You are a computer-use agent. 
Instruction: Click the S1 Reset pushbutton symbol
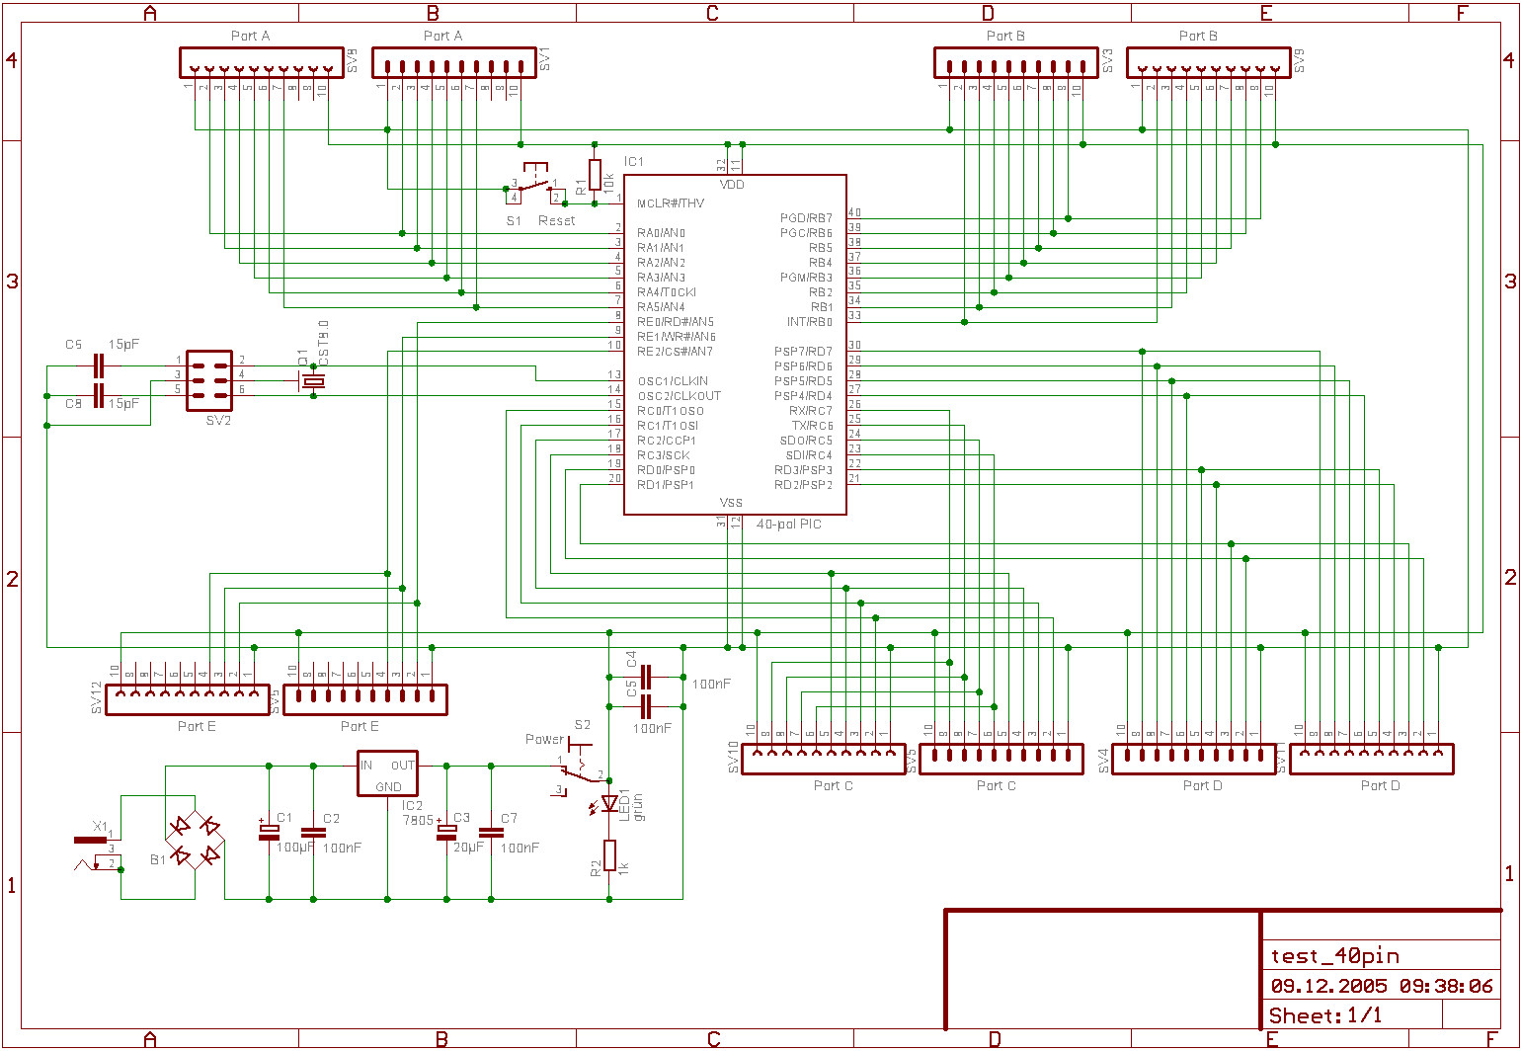(534, 184)
